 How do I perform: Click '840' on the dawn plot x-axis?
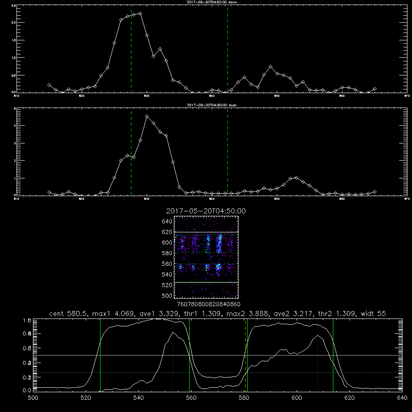tap(212, 96)
